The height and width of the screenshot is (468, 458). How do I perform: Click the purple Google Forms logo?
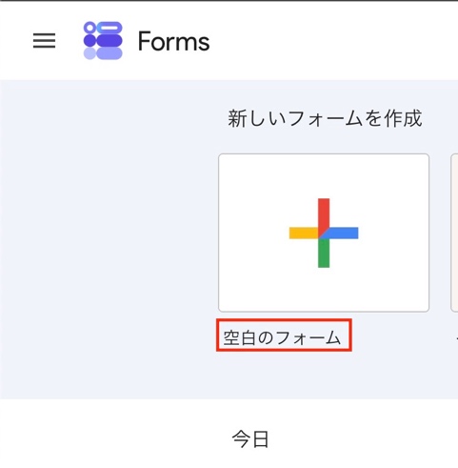(x=103, y=40)
